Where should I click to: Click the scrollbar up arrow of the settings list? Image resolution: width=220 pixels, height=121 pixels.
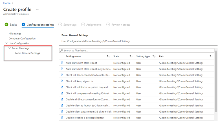216,50
